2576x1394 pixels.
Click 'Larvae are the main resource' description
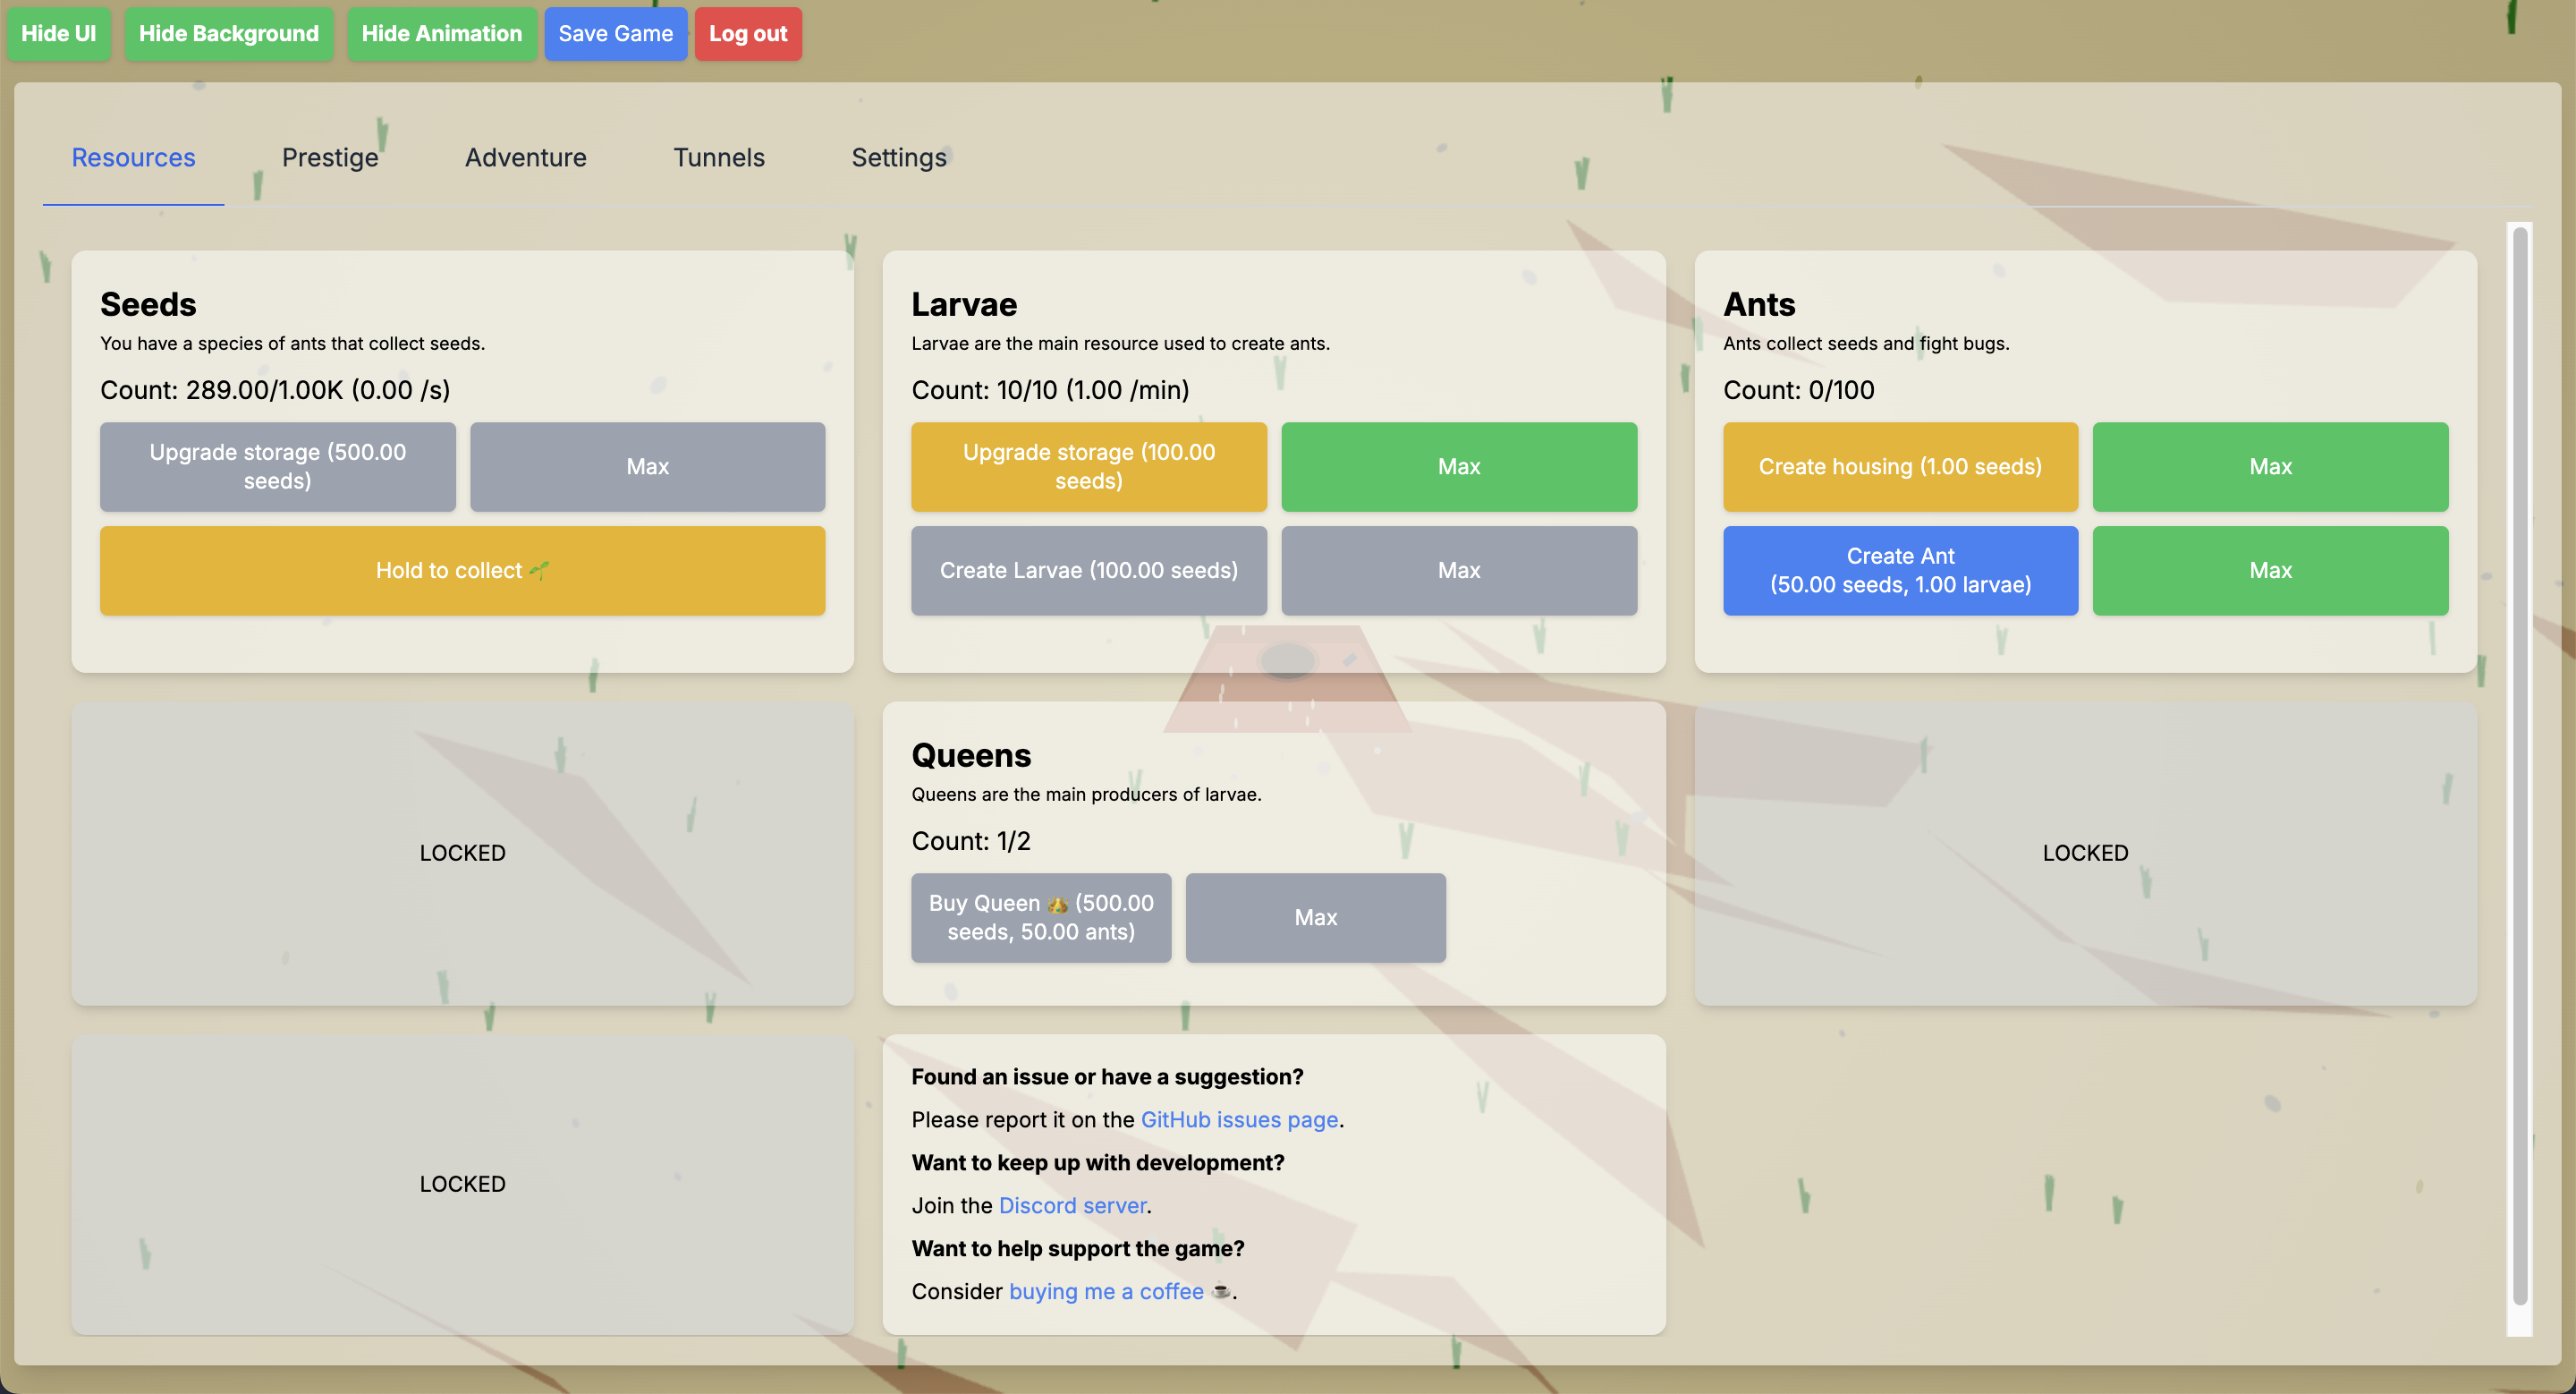(1121, 344)
